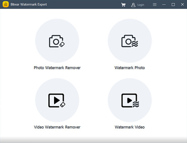The image size is (187, 143).
Task: Click the yellow Bitwar app logo
Action: click(x=5, y=4)
